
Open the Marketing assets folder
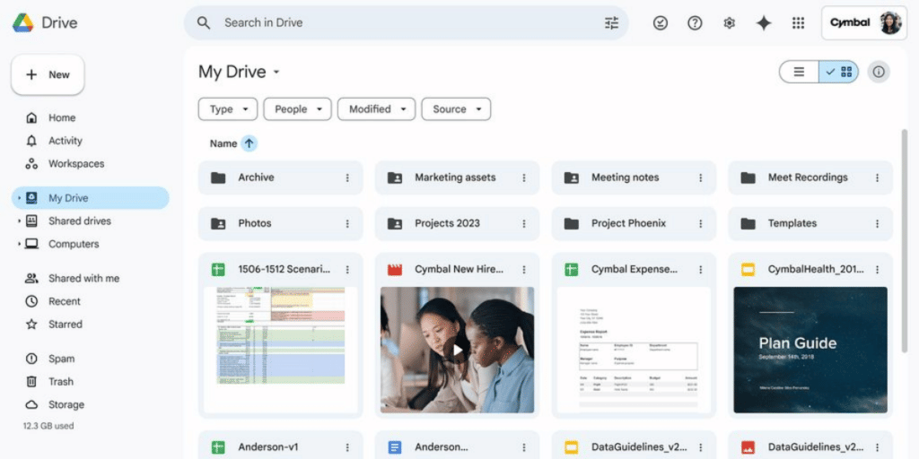pyautogui.click(x=457, y=178)
